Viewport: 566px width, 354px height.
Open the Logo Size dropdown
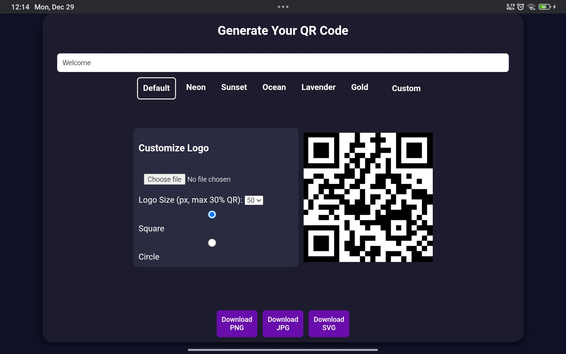pos(254,200)
